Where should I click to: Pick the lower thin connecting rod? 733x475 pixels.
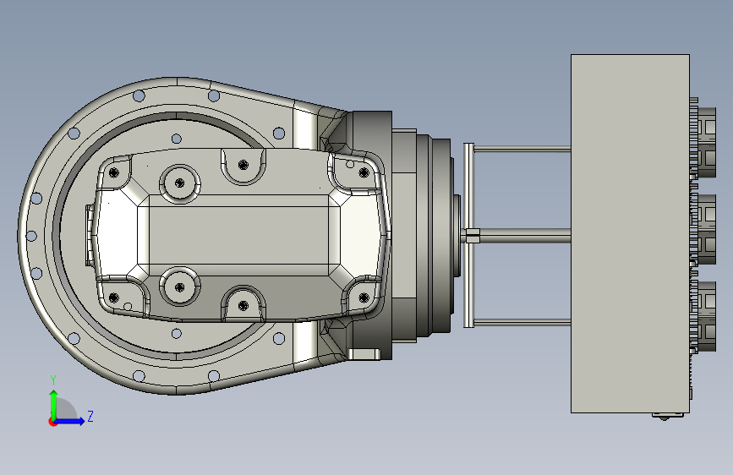coord(522,322)
